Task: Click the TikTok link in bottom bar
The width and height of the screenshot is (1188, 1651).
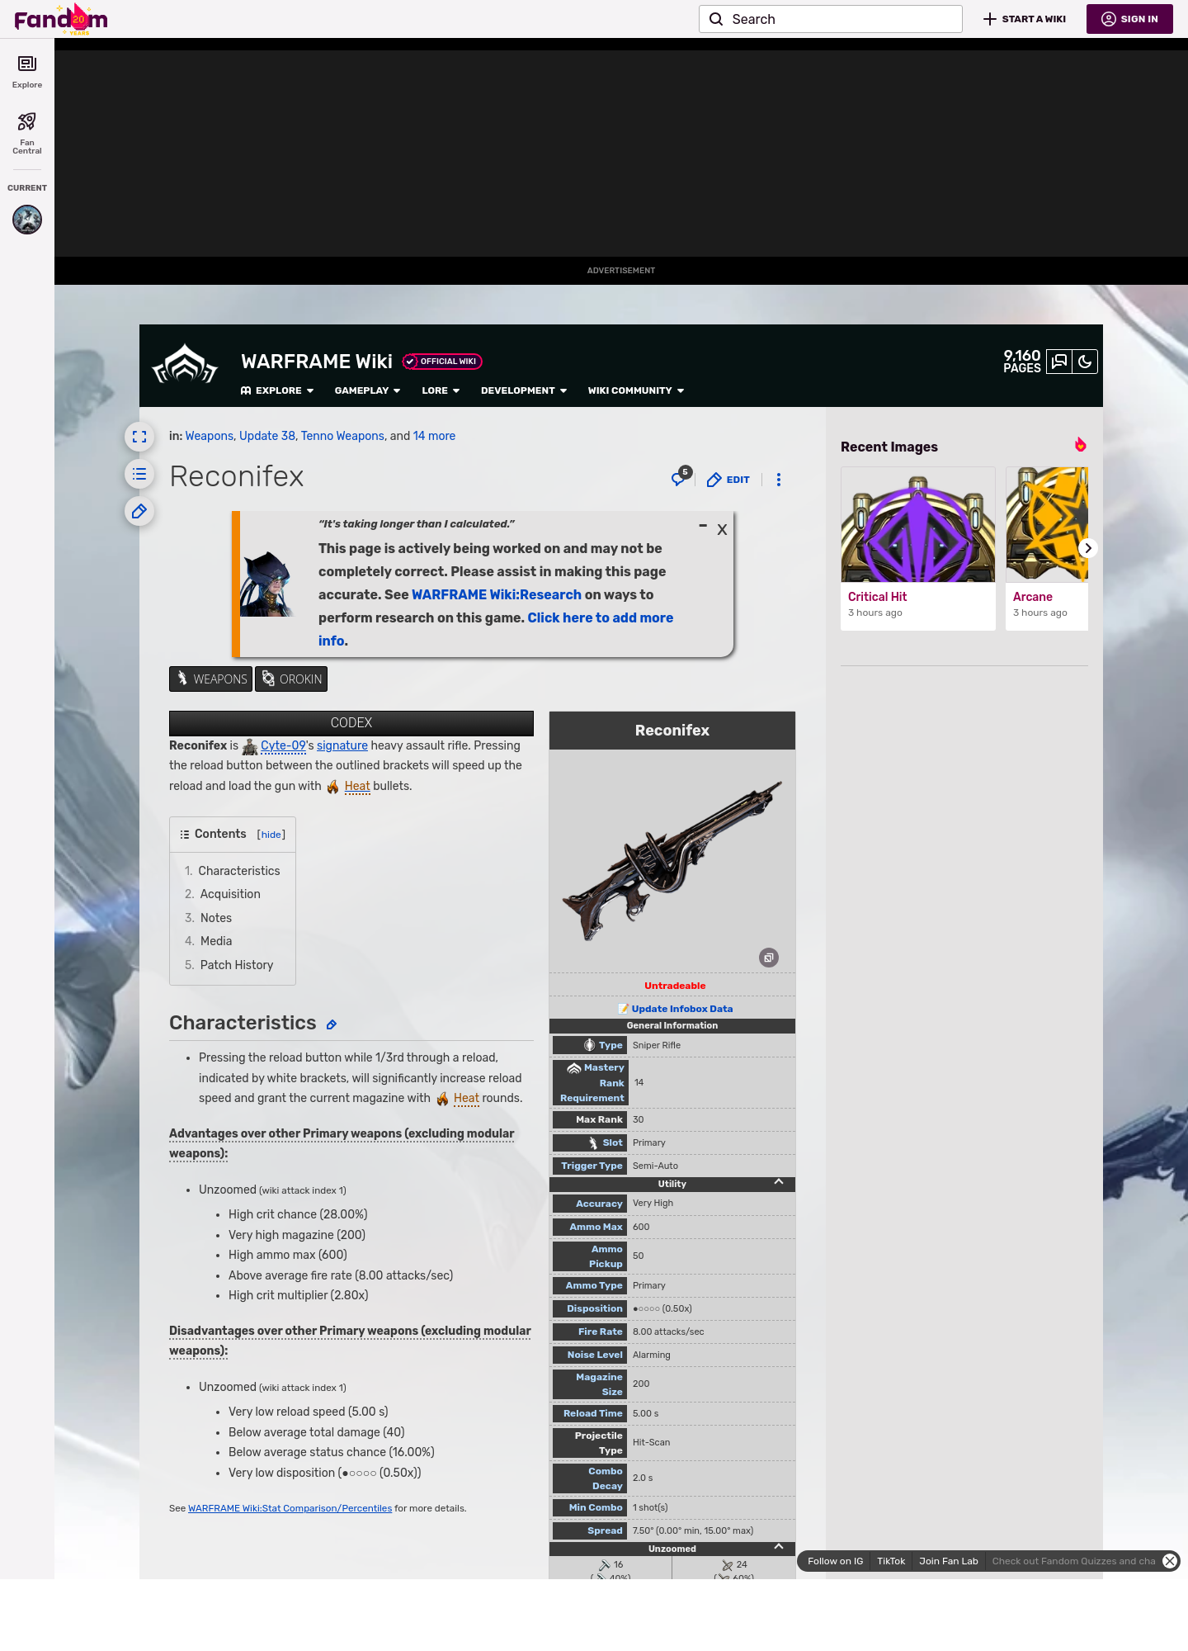Action: [891, 1561]
